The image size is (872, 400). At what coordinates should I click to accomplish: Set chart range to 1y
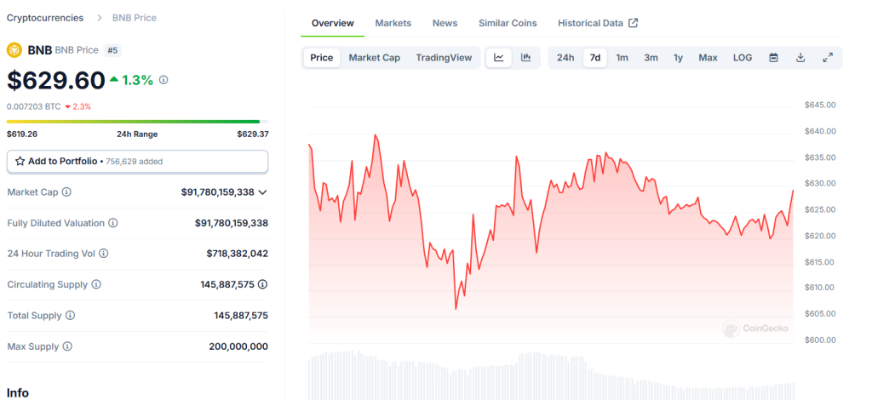678,58
